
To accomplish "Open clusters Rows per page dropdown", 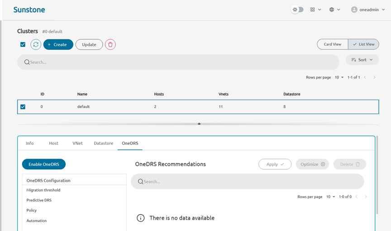I will [339, 77].
